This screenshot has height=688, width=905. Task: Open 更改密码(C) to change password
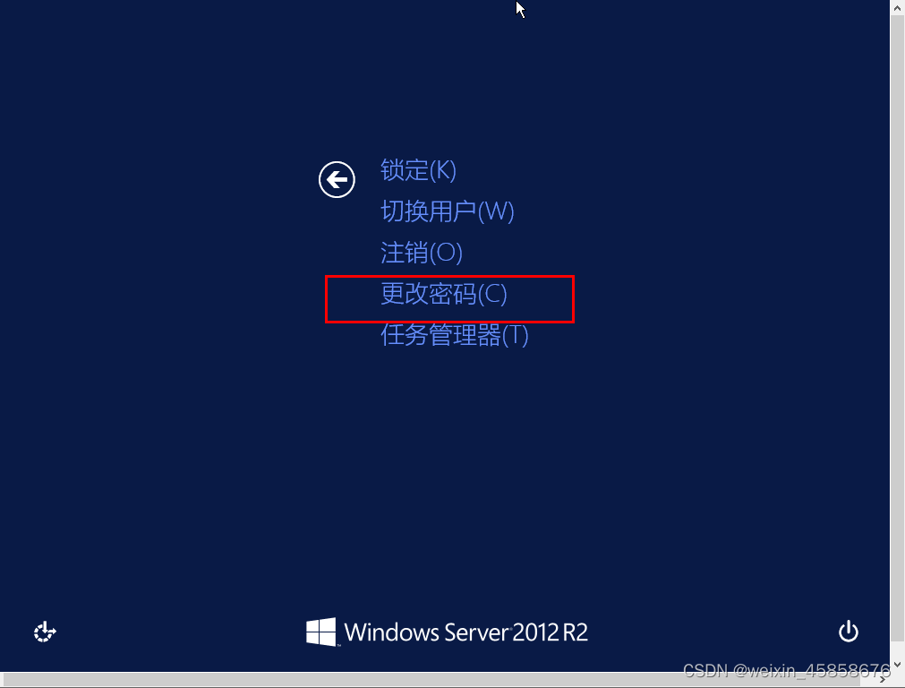point(444,294)
